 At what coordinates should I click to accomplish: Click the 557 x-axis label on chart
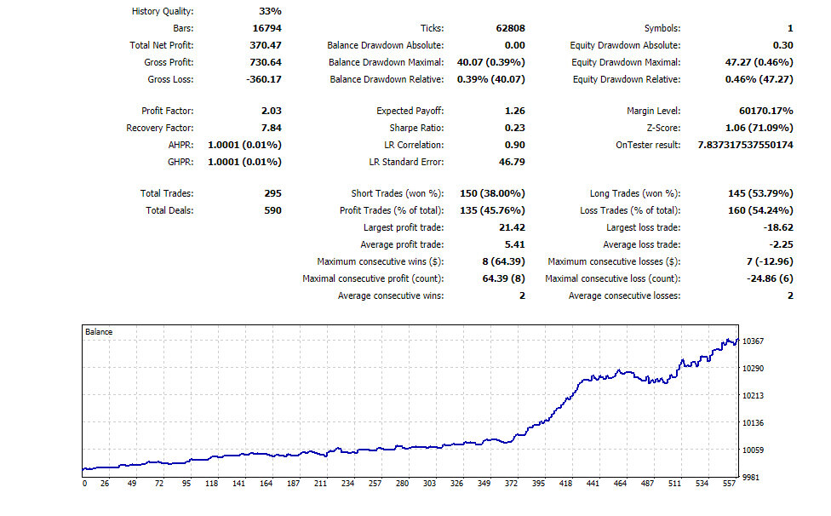(729, 483)
